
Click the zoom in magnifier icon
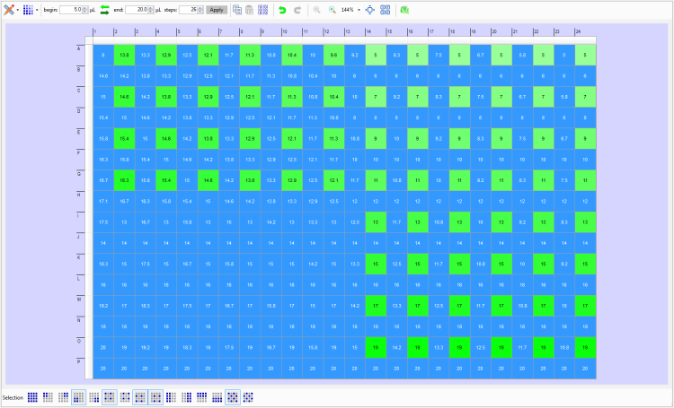pyautogui.click(x=332, y=9)
